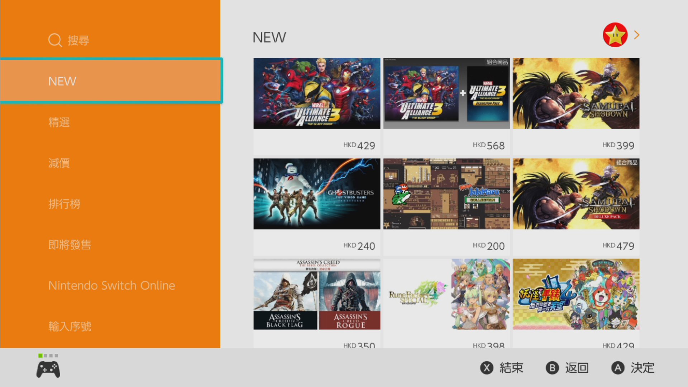The width and height of the screenshot is (688, 387).
Task: Open the Ghostbusters Remastered game icon
Action: click(x=317, y=194)
